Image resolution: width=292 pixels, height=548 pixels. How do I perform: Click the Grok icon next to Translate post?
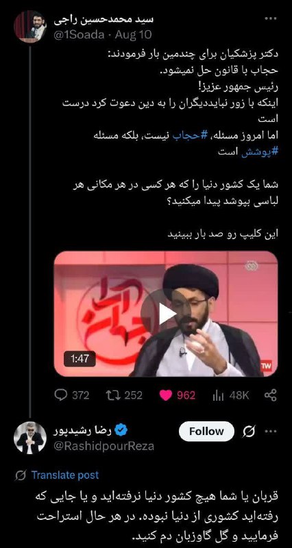[21, 475]
